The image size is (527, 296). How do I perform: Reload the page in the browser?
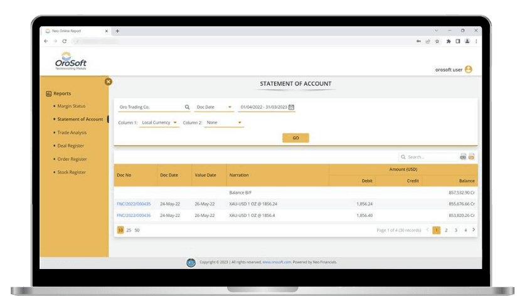[64, 41]
